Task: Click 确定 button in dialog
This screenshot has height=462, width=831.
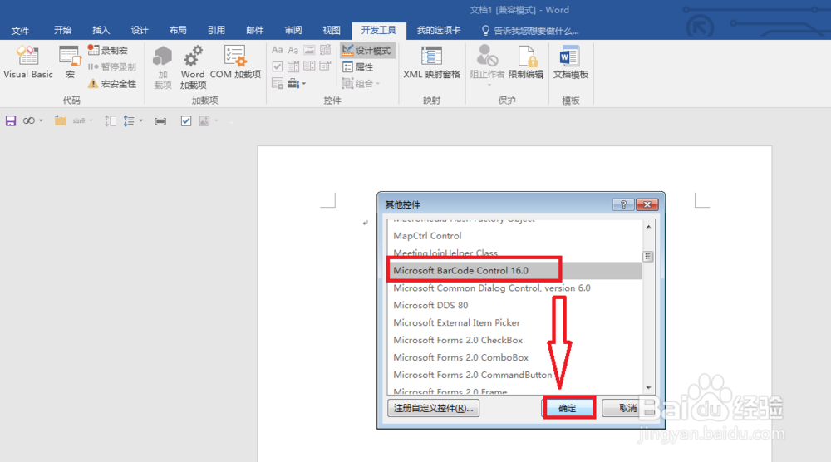Action: (568, 408)
